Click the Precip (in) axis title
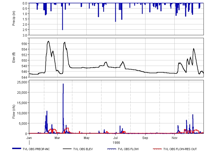The width and height of the screenshot is (212, 166). coord(14,18)
